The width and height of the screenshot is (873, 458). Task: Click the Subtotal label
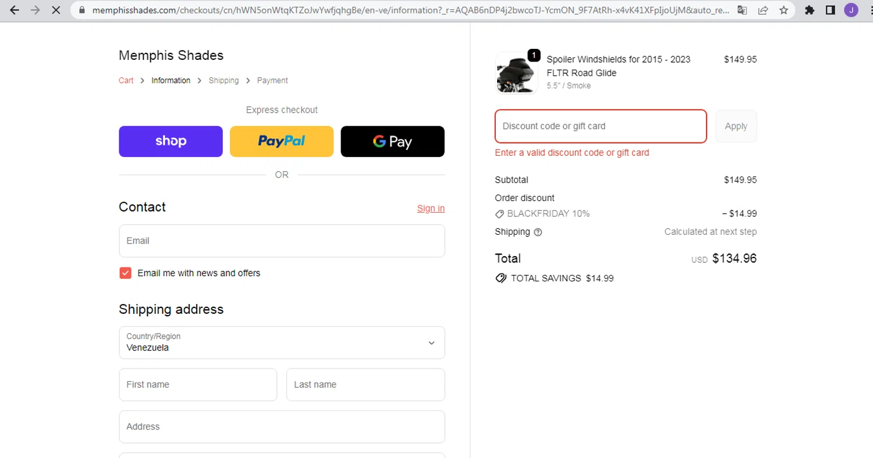512,180
